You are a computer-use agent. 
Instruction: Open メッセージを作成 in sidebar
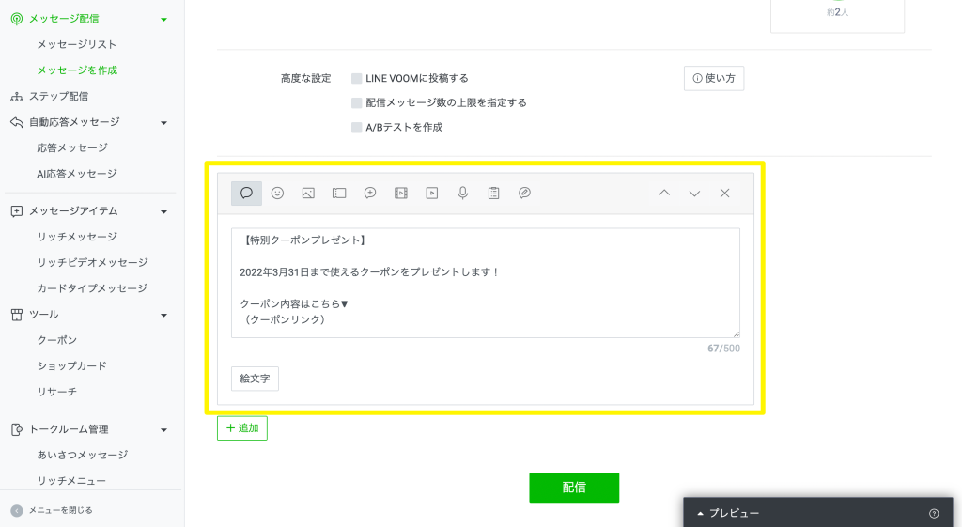[x=77, y=70]
